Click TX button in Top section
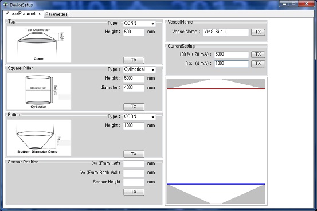Image resolution: width=317 pixels, height=211 pixels. [134, 60]
